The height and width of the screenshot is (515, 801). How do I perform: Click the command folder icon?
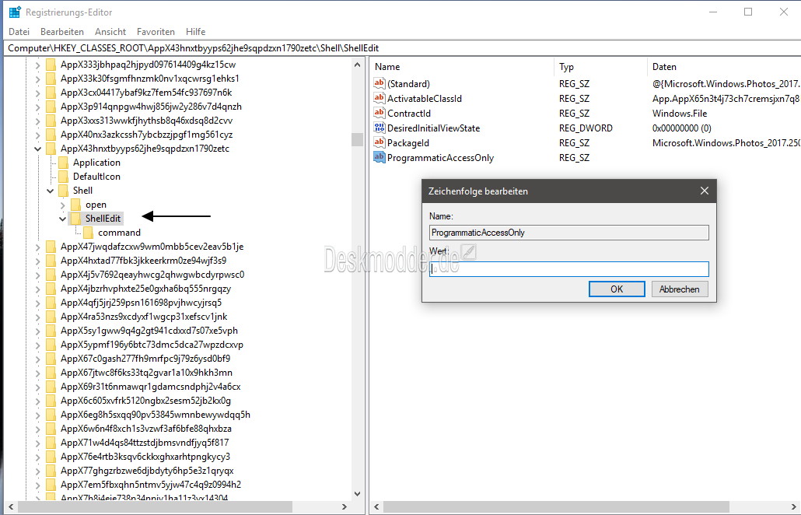click(x=89, y=233)
